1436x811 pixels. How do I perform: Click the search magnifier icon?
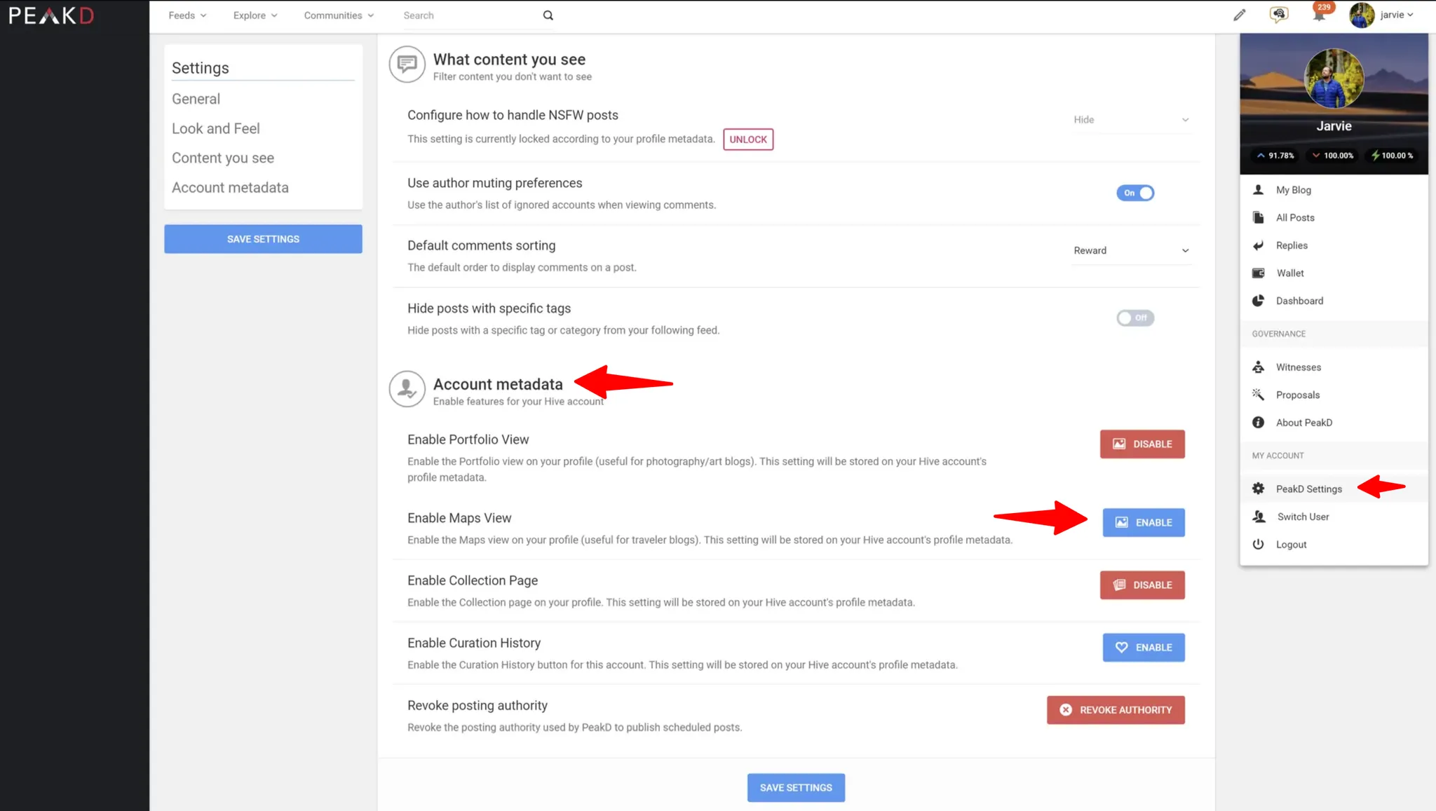(x=548, y=15)
